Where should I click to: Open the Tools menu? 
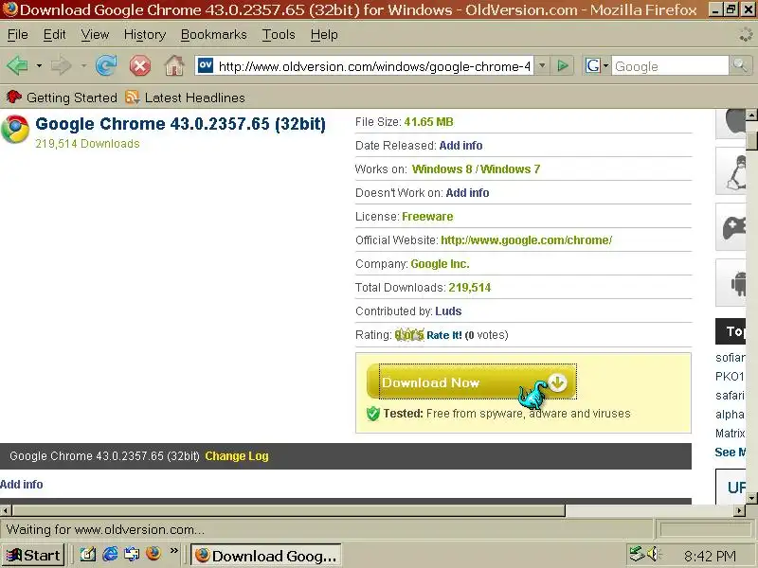[x=279, y=35]
